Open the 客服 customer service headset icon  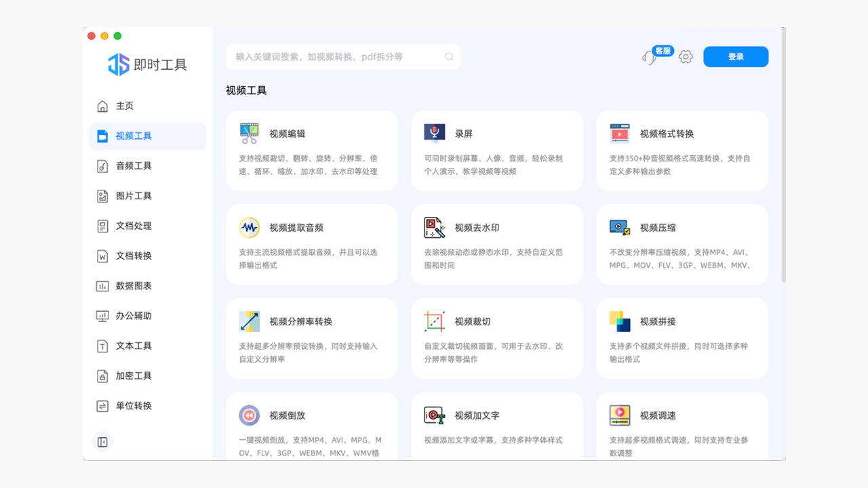650,57
